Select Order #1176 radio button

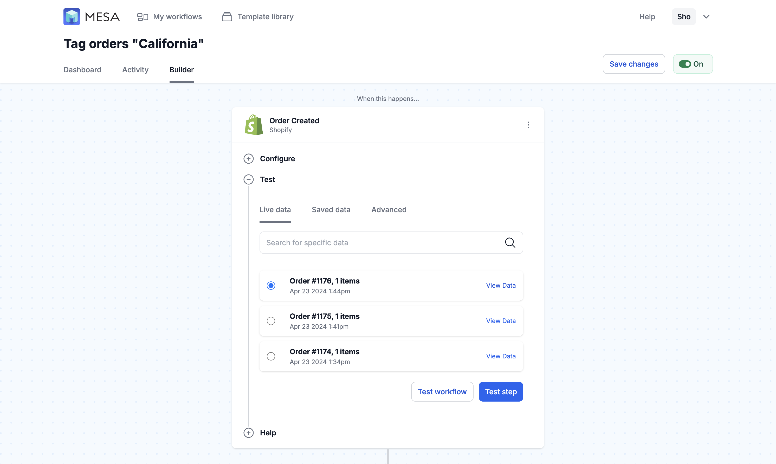271,286
